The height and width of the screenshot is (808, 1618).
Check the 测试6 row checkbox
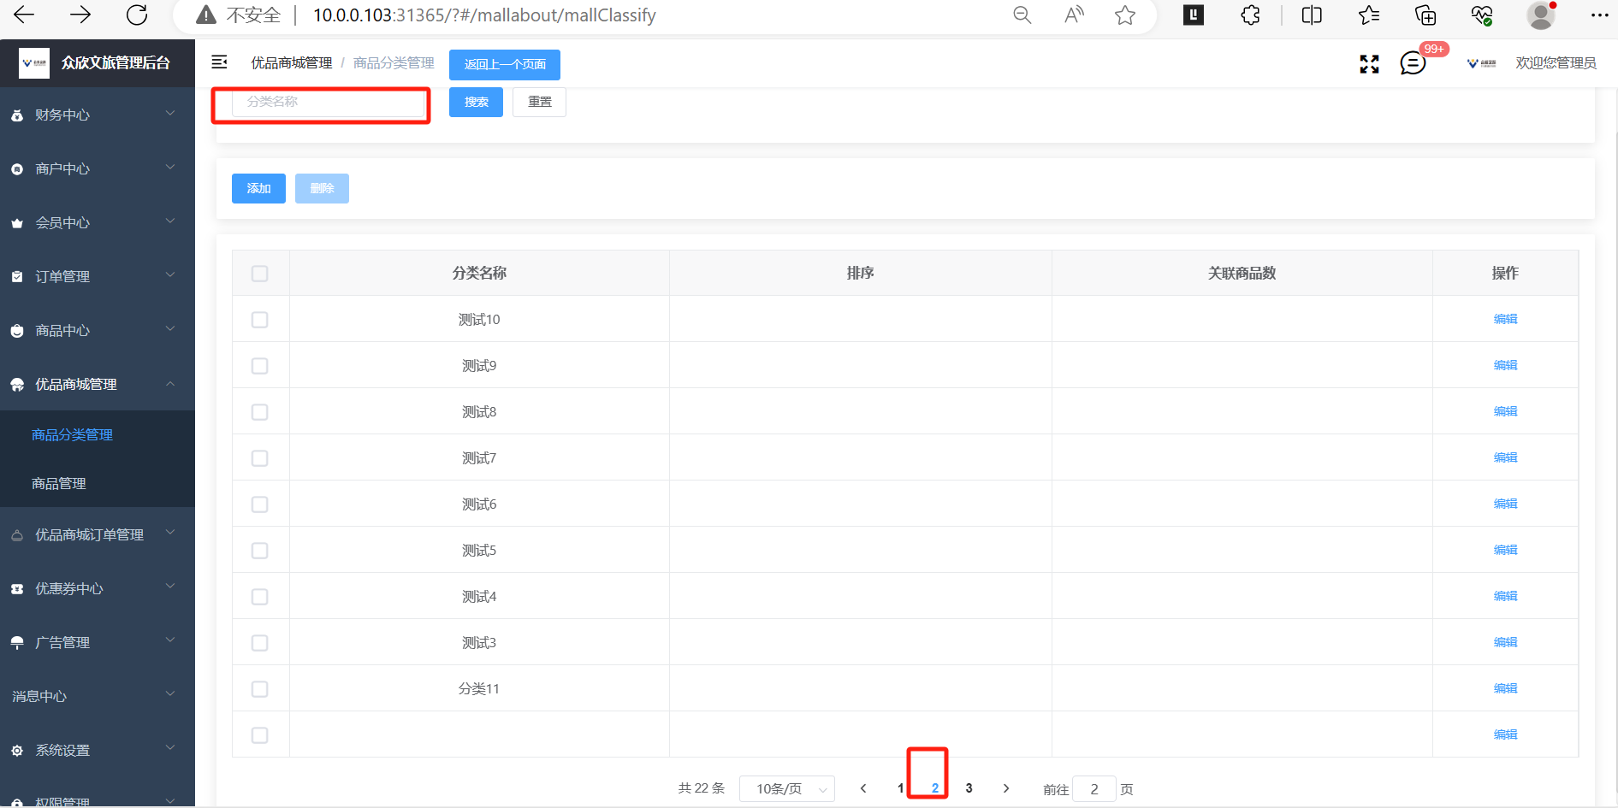click(260, 504)
